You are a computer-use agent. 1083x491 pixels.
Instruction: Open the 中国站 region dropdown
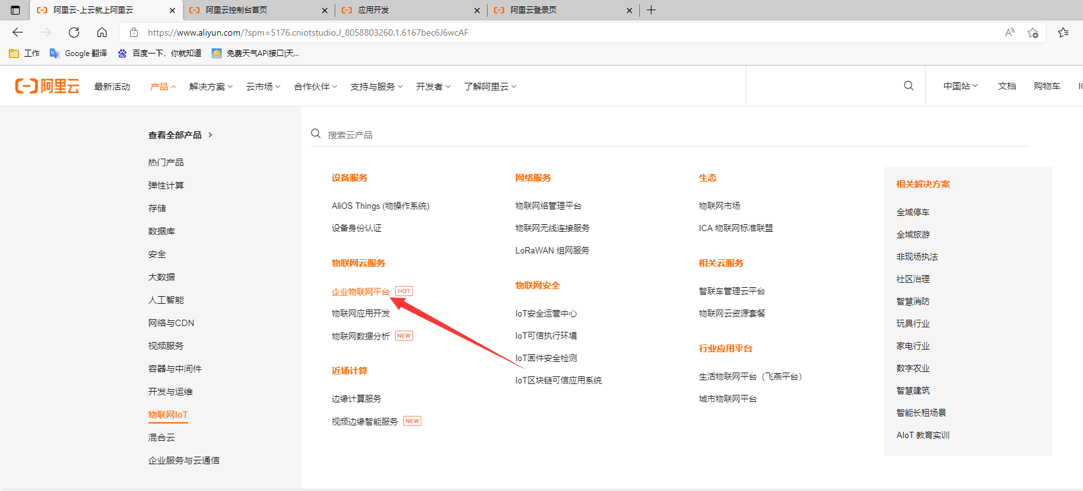(961, 86)
